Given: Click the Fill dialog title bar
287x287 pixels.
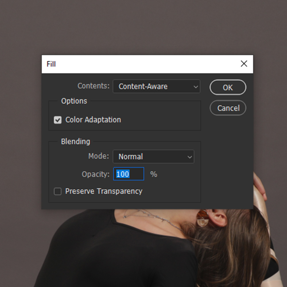Looking at the screenshot, I should [x=138, y=64].
